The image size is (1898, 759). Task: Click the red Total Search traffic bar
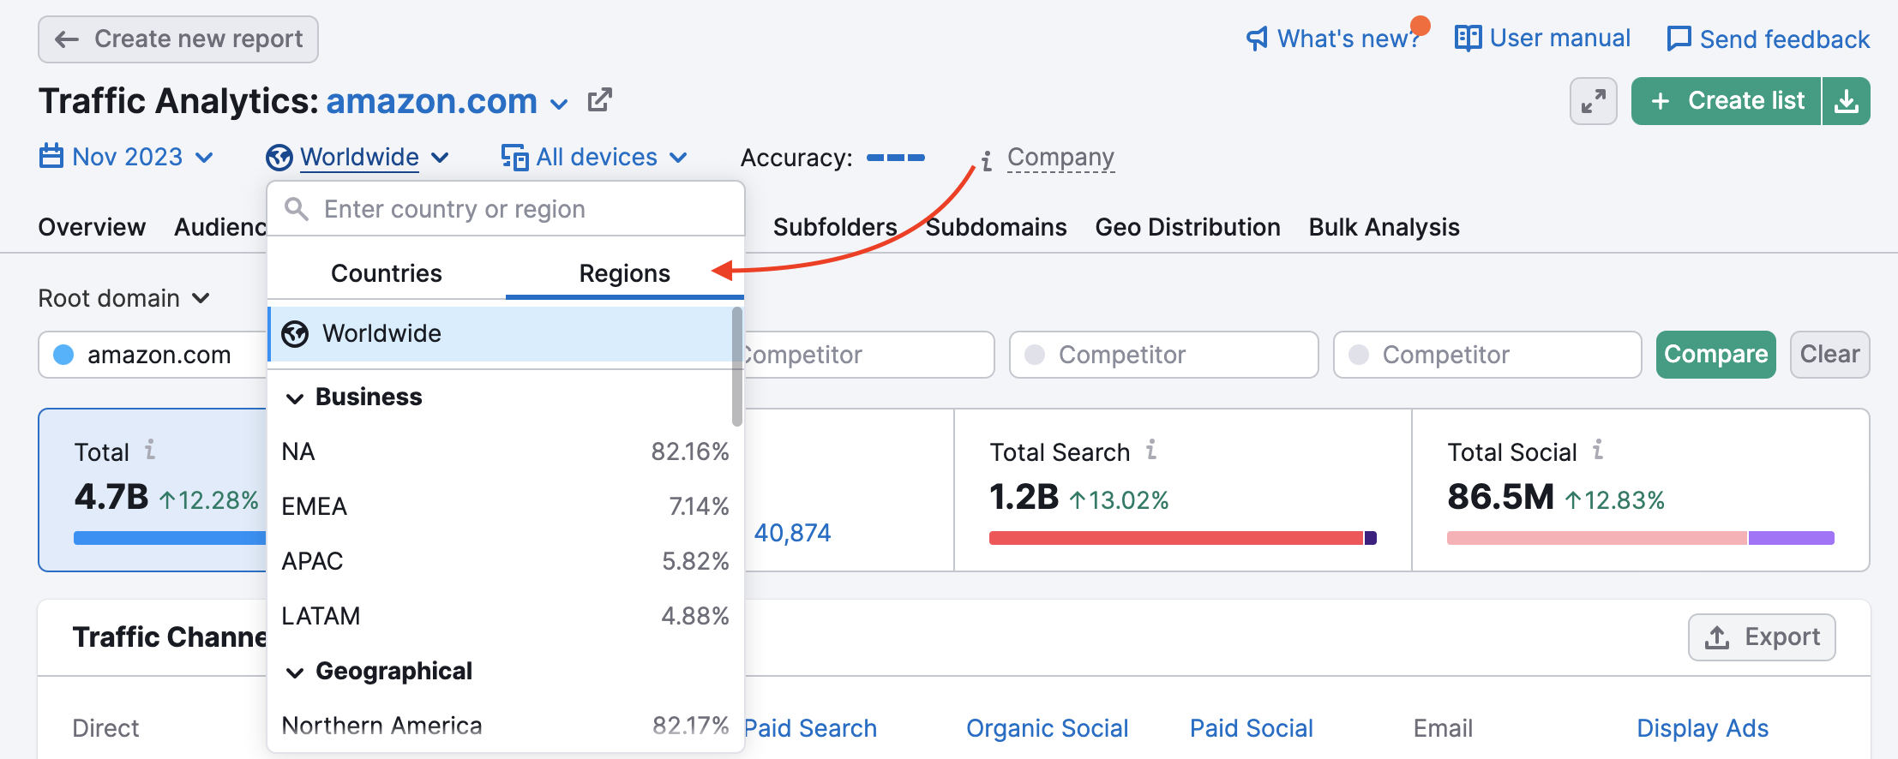pos(1175,538)
